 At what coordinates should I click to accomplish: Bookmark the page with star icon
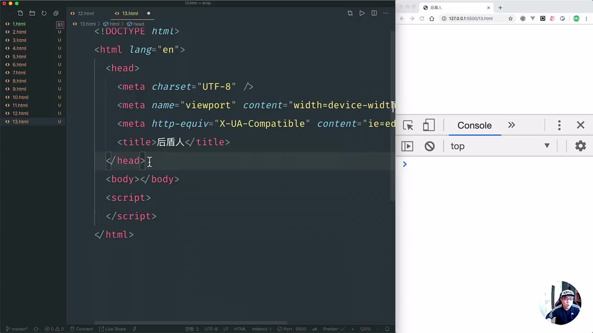tap(511, 18)
